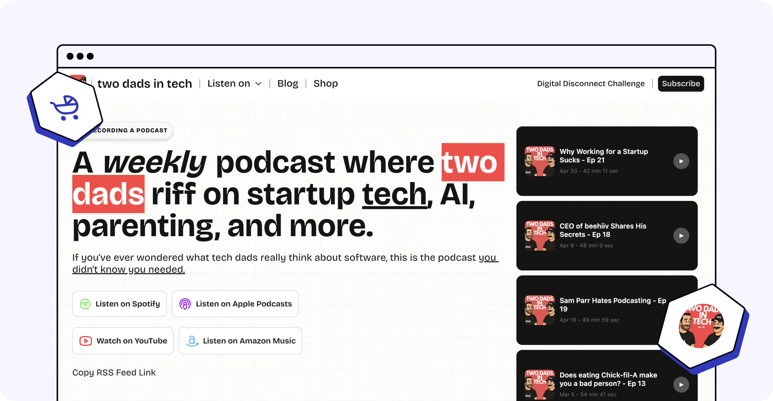
Task: Open Digital Disconnect Challenge link
Action: click(x=591, y=83)
